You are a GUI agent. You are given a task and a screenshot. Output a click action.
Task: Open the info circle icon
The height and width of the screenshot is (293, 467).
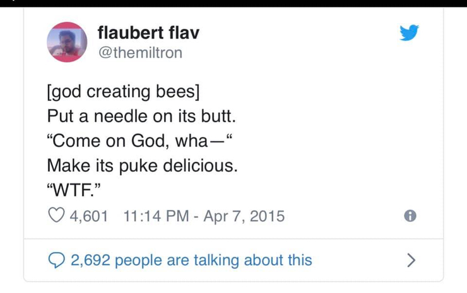tap(410, 217)
